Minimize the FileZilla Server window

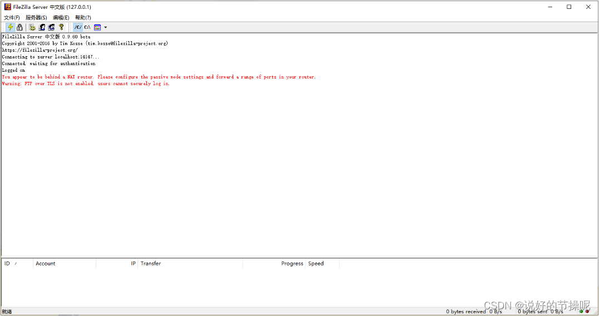click(550, 7)
